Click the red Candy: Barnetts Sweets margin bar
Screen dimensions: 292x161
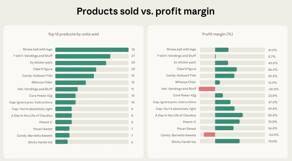(209, 135)
